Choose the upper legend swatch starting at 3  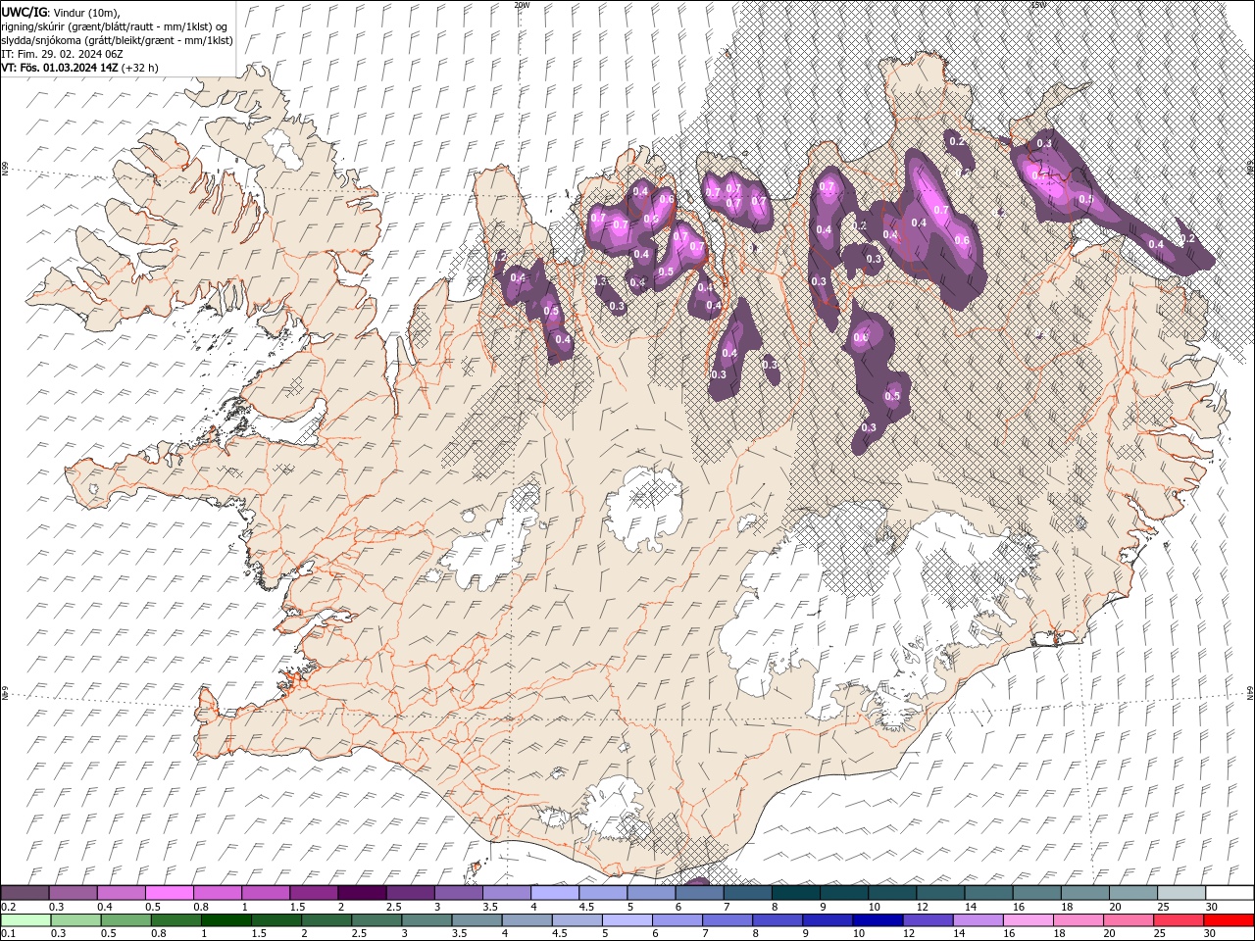click(458, 893)
